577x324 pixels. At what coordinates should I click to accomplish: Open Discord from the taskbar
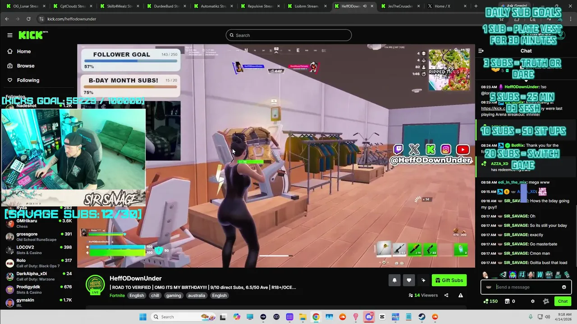[369, 317]
